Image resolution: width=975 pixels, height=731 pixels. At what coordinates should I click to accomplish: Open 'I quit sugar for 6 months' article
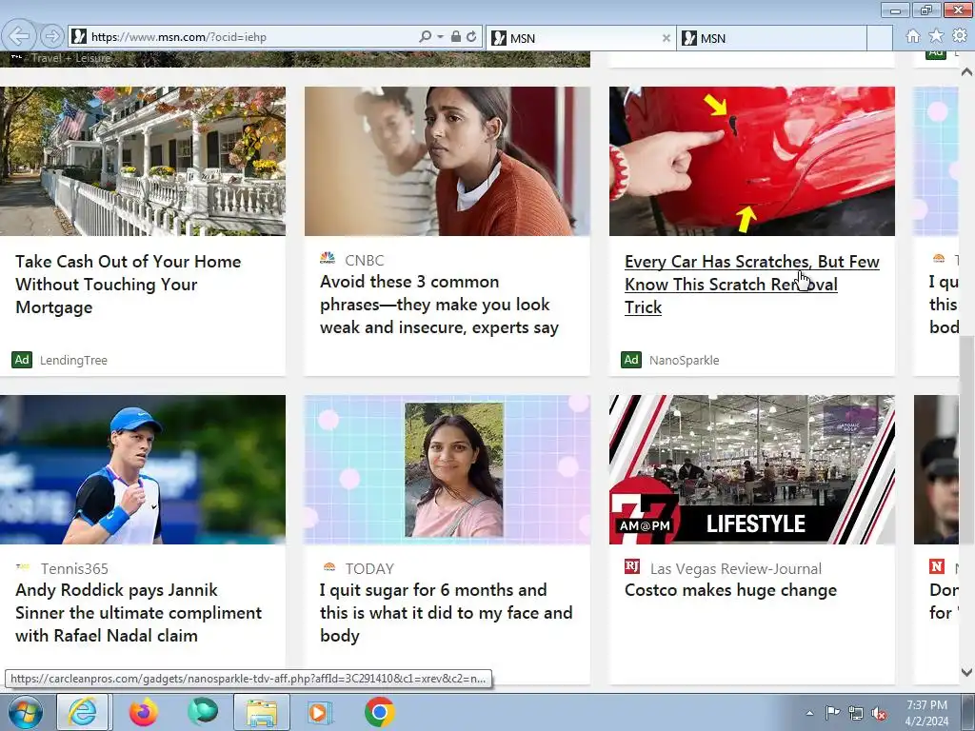(446, 613)
